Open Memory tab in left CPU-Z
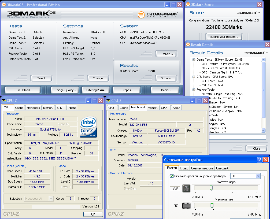The width and height of the screenshot is (270, 219). [48, 108]
